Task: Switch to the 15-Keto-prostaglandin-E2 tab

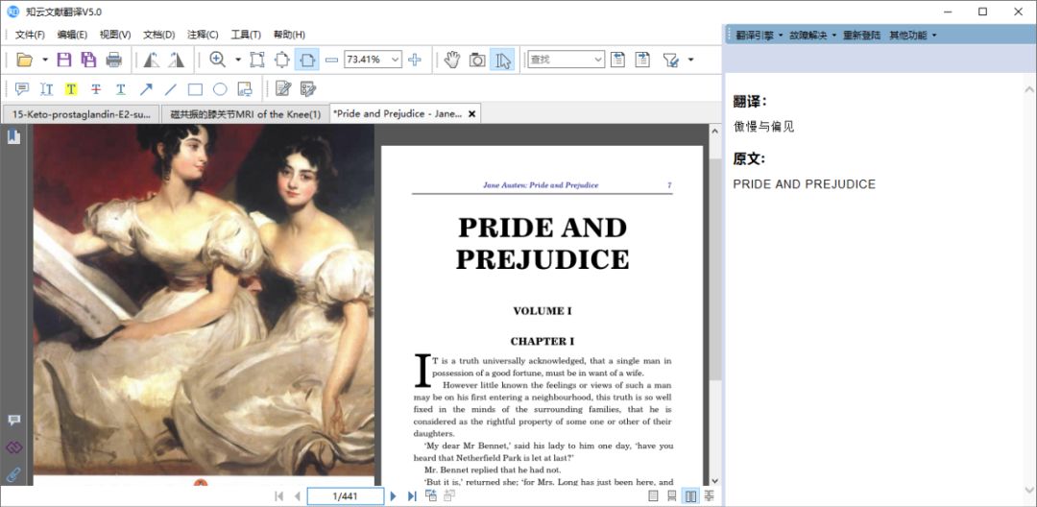Action: [82, 114]
